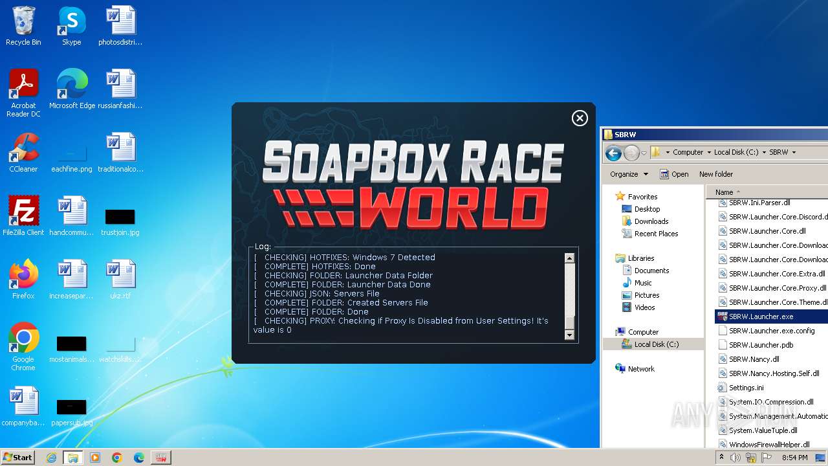
Task: Go forward in the SBRW Explorer window
Action: (631, 153)
